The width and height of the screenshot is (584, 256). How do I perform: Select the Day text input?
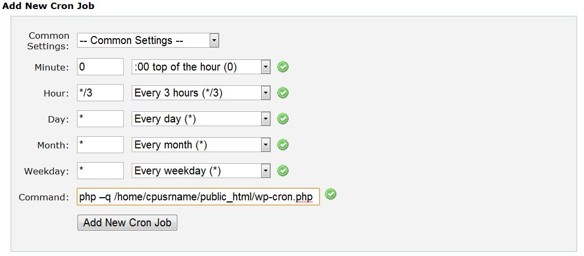(x=100, y=119)
